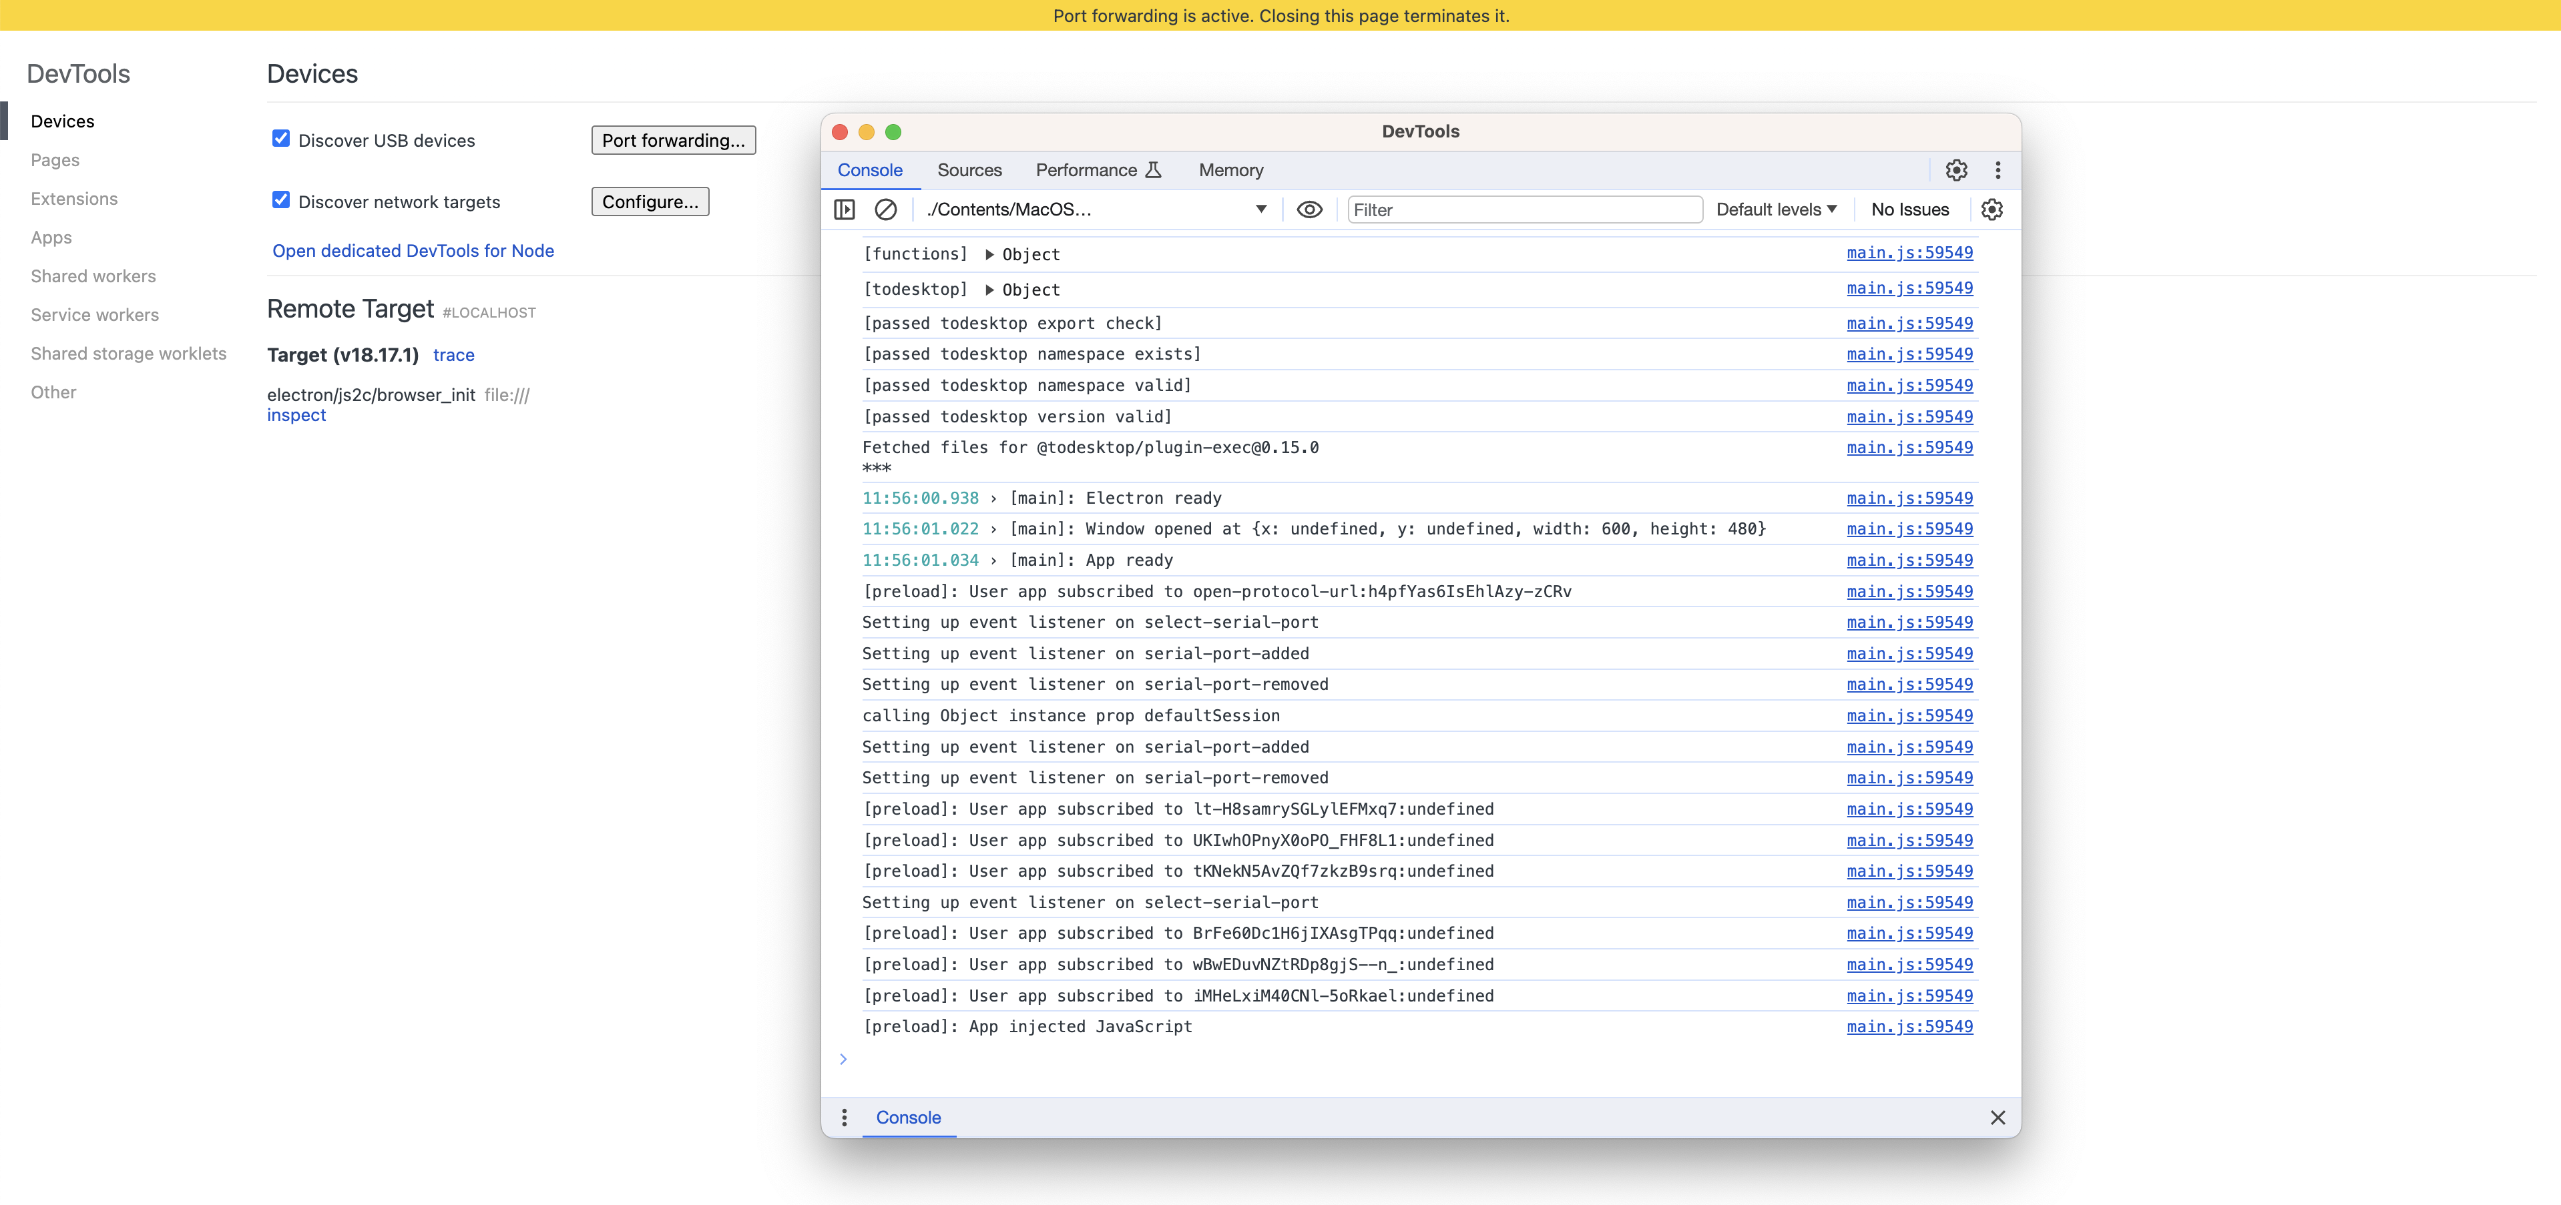Open the Sources tab
Image resolution: width=2561 pixels, height=1205 pixels.
click(969, 170)
